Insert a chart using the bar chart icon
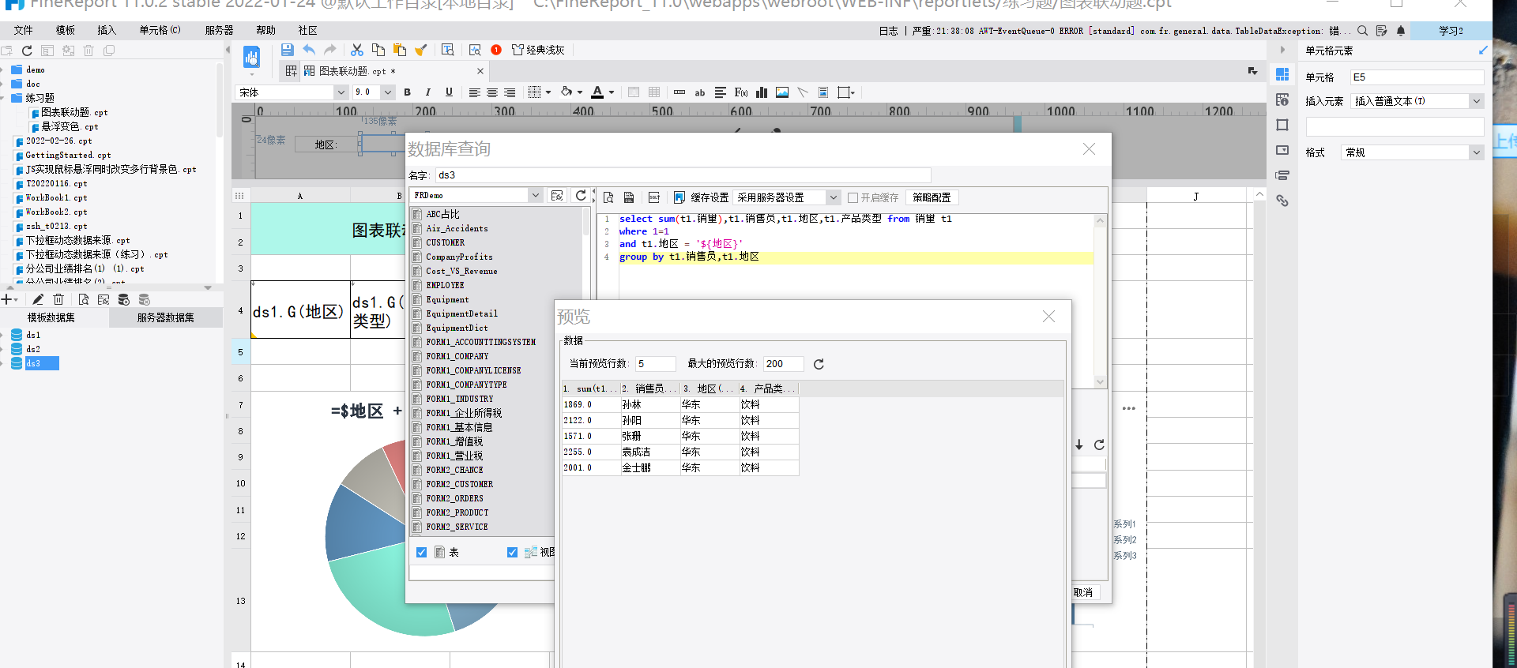 pyautogui.click(x=762, y=92)
